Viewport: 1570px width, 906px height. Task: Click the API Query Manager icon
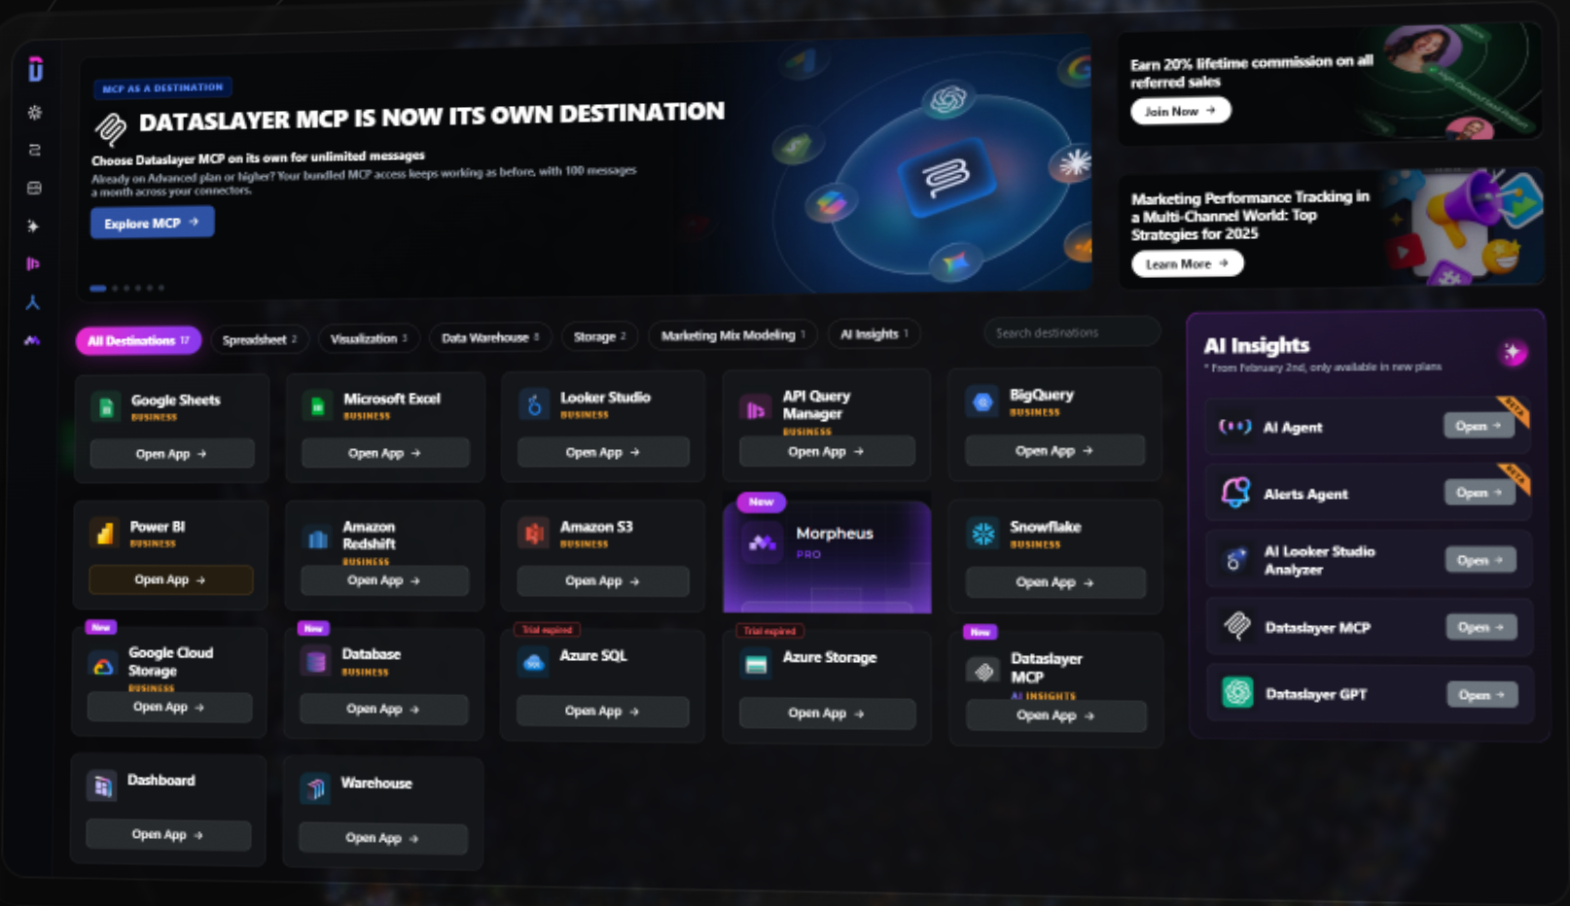tap(755, 410)
